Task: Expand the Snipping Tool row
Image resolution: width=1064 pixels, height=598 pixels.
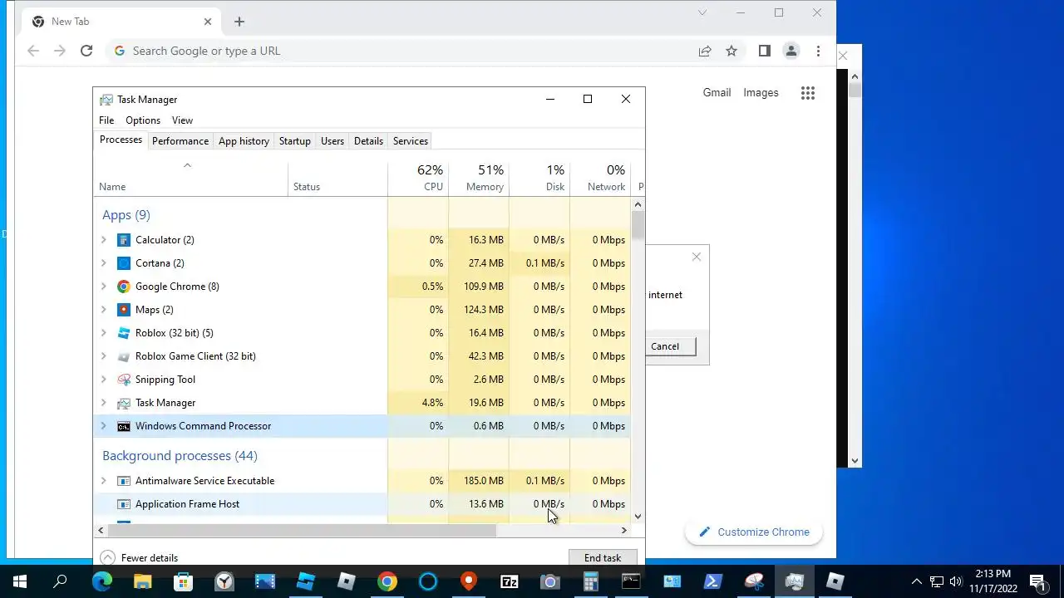Action: (x=104, y=380)
